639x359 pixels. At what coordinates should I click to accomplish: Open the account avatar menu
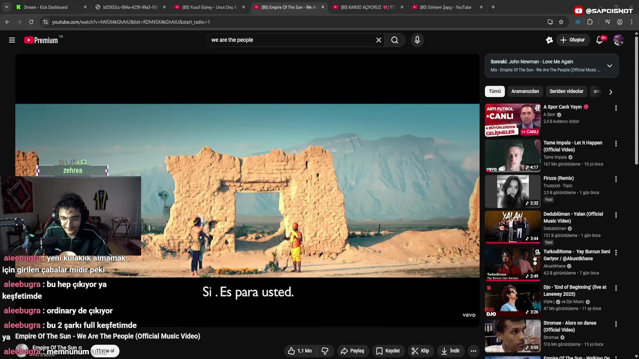[x=619, y=40]
